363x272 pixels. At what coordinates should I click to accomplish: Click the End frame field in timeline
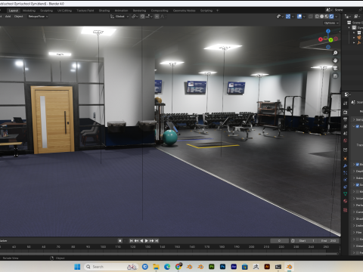pos(329,241)
